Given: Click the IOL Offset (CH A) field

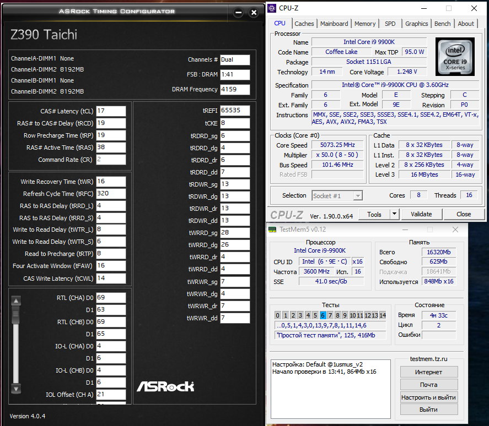Looking at the screenshot, I should [x=111, y=395].
